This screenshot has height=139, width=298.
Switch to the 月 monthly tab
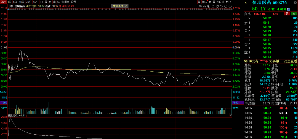50,2
